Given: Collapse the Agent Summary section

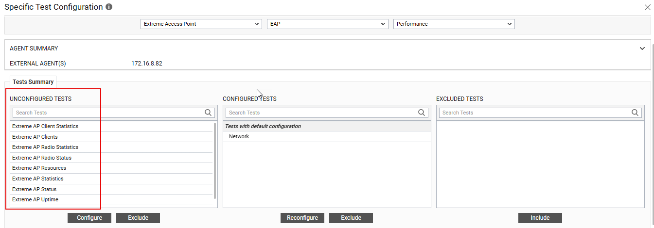Looking at the screenshot, I should pyautogui.click(x=642, y=49).
